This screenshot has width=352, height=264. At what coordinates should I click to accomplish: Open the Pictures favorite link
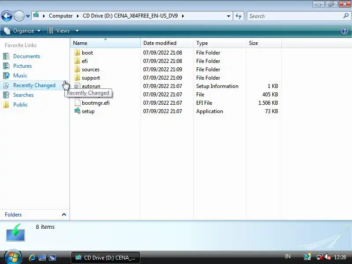(22, 66)
